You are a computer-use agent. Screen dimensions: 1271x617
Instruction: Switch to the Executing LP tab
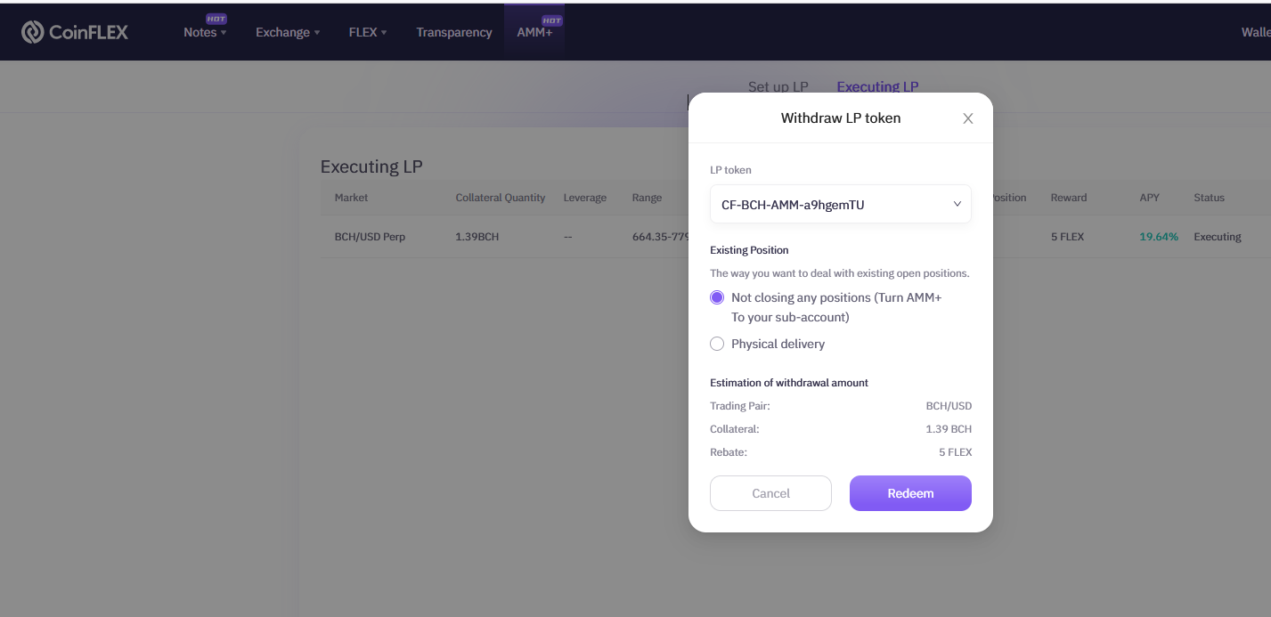coord(877,86)
